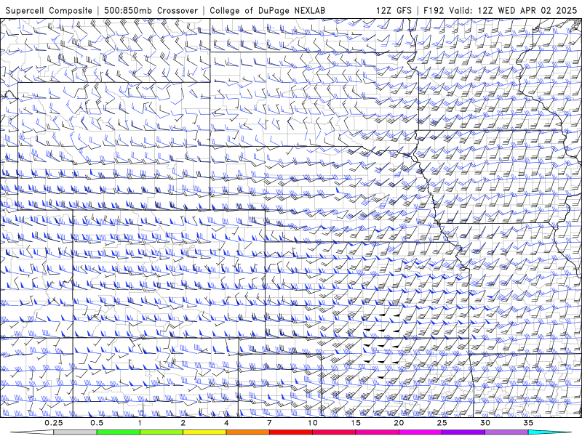
Task: Click the '12Z GFS' model run label
Action: (x=394, y=10)
